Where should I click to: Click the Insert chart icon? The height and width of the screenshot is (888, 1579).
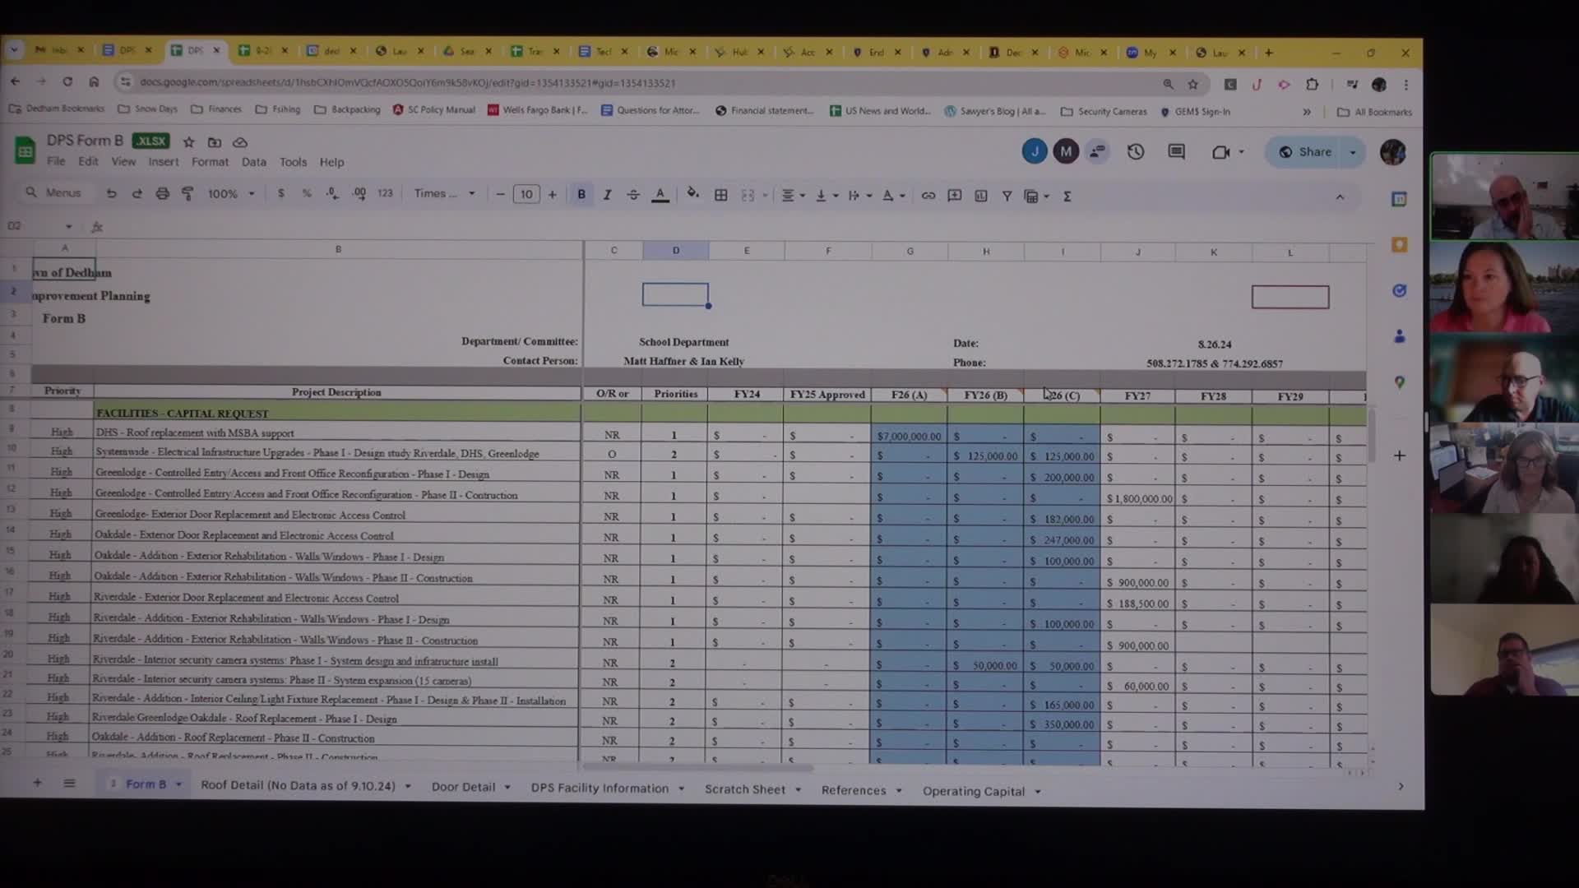[x=980, y=196]
